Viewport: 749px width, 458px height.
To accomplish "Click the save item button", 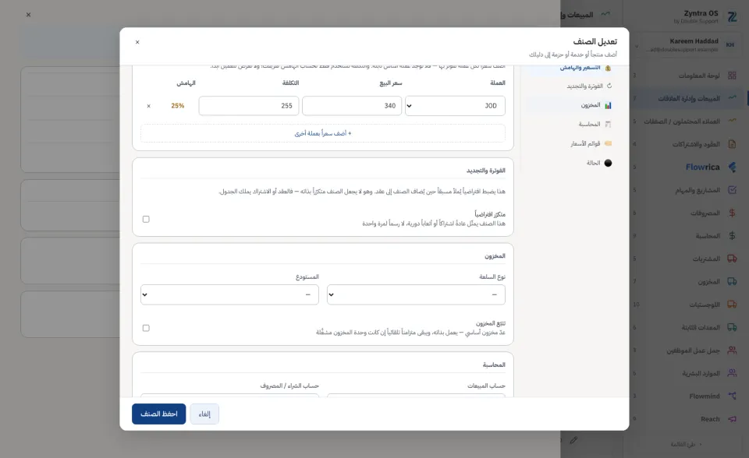I will tap(159, 414).
